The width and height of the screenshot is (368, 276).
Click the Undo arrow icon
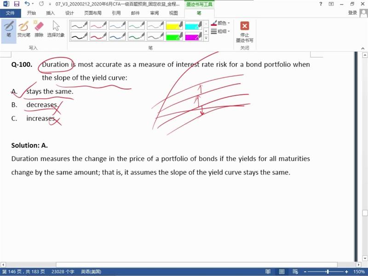[27, 4]
